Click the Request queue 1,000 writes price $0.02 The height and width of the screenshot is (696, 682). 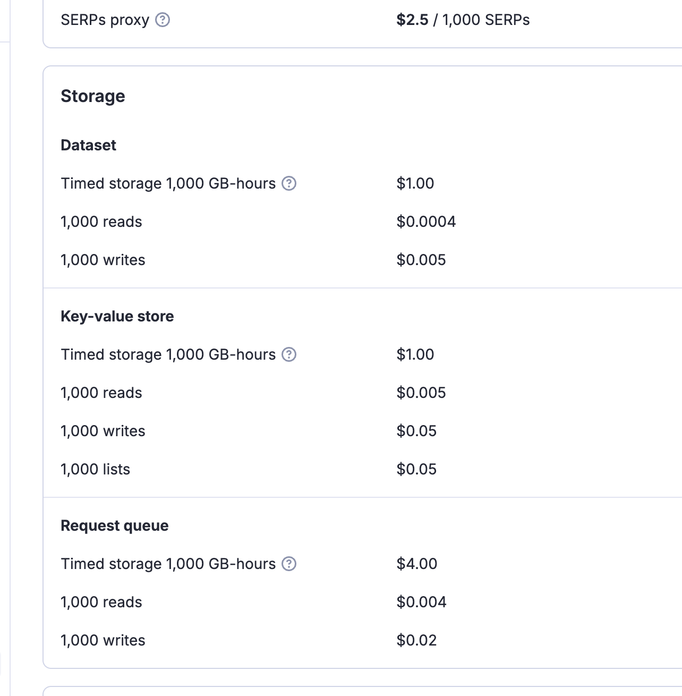click(x=416, y=640)
